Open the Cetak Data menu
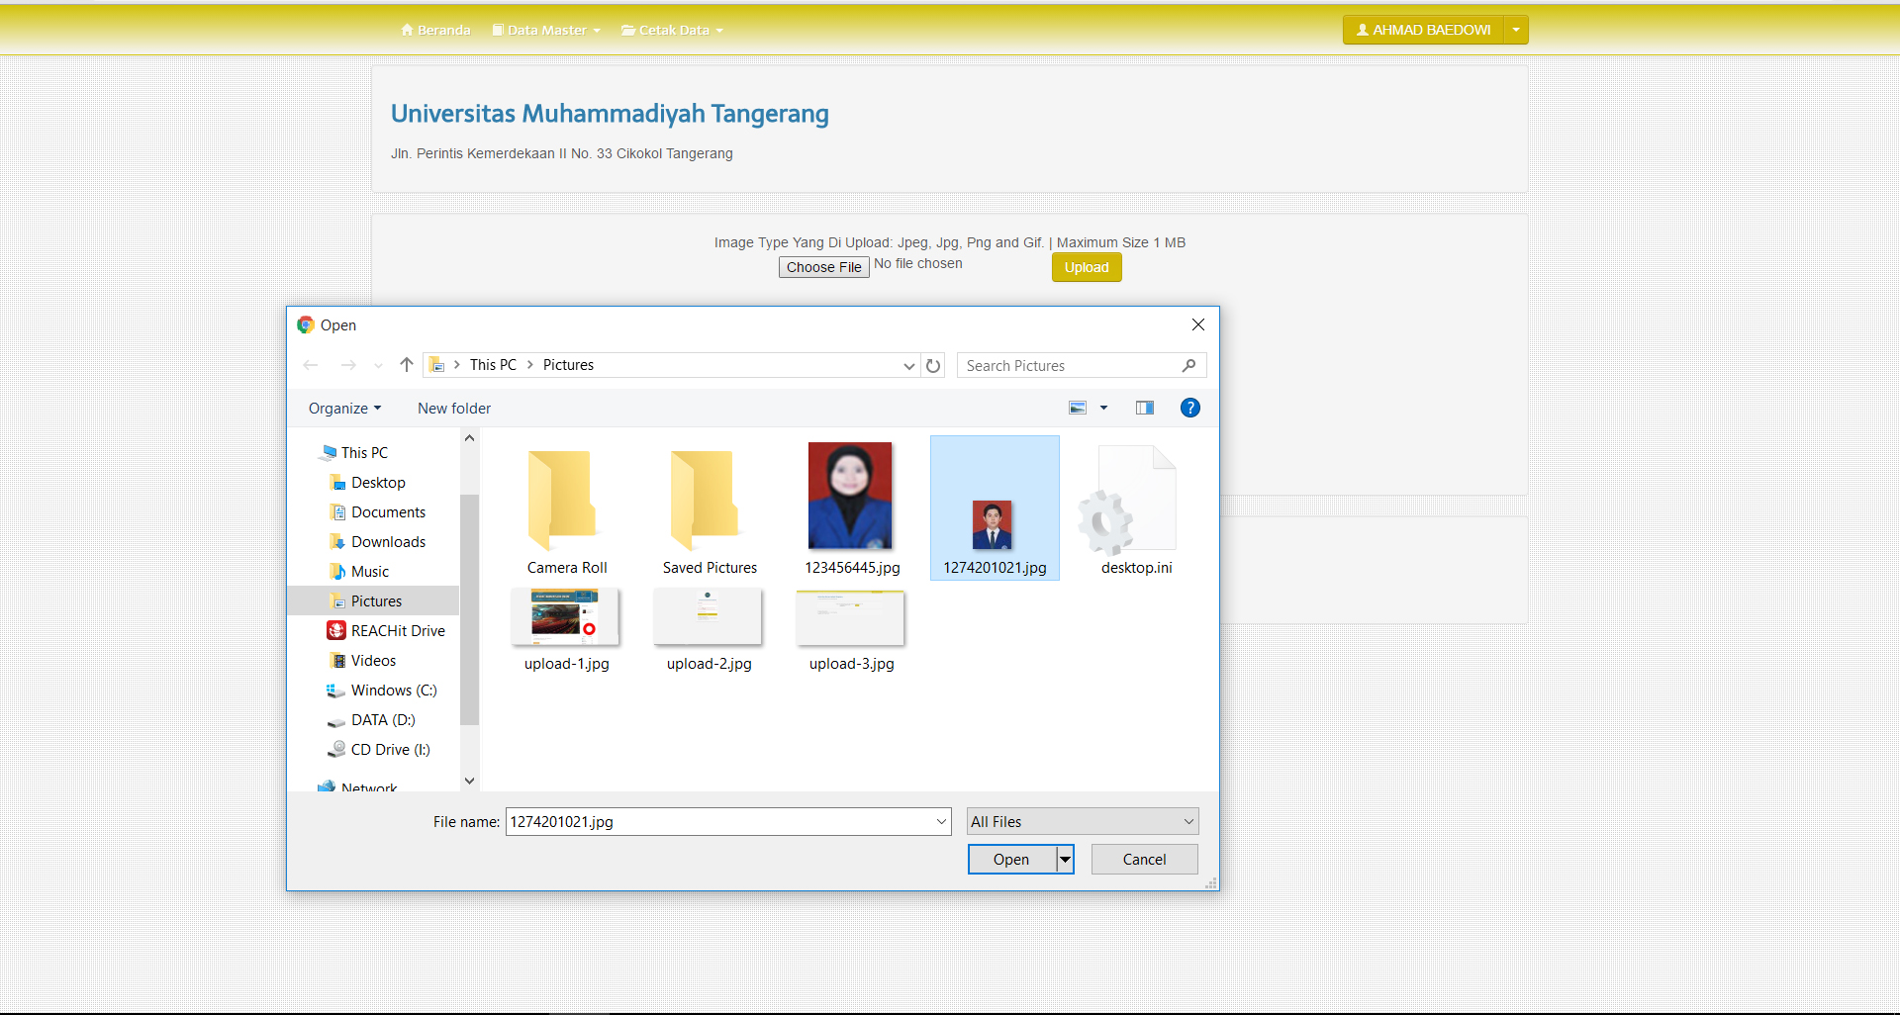This screenshot has width=1900, height=1015. tap(673, 31)
